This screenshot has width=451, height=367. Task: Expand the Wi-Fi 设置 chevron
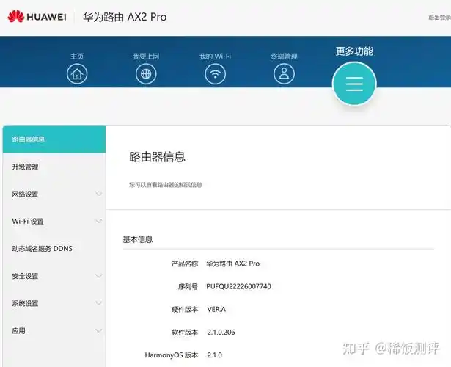click(98, 221)
